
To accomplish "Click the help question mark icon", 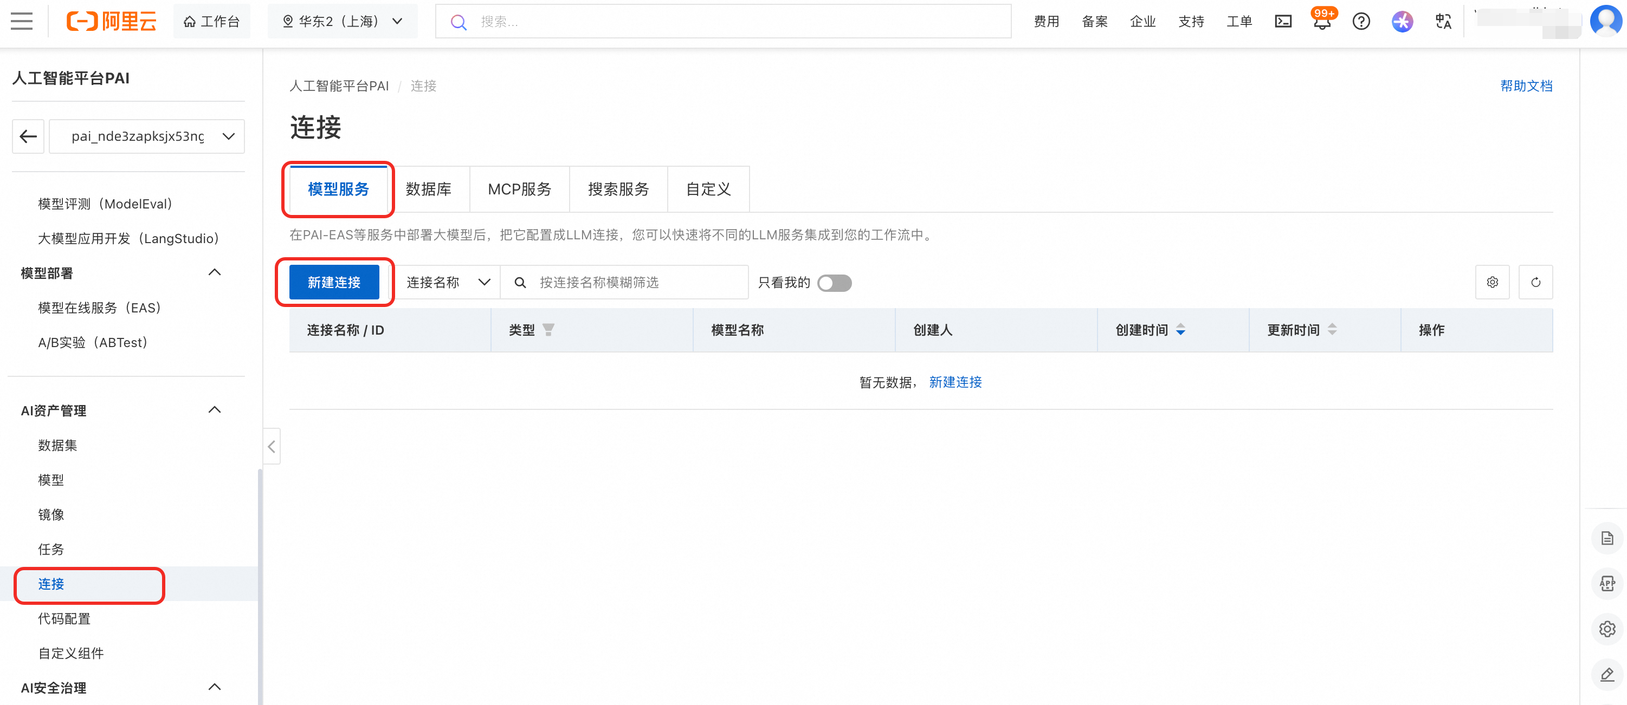I will (x=1360, y=22).
